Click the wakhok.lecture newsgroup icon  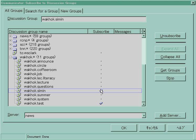(x=19, y=82)
